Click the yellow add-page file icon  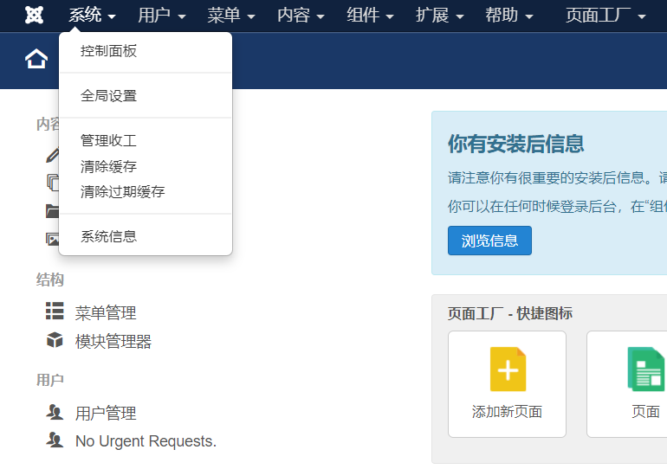[508, 369]
